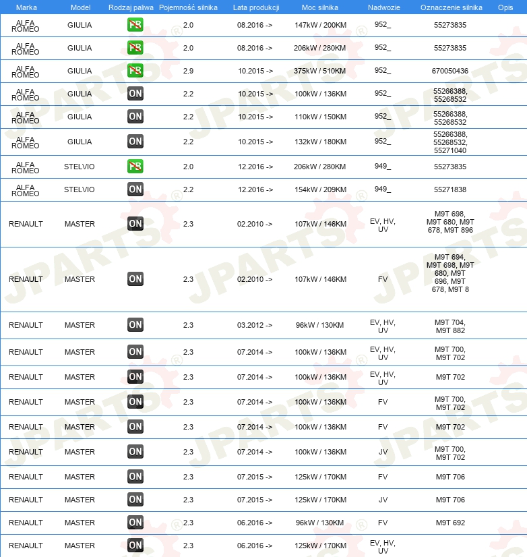The image size is (527, 557).
Task: Click the petrol icon for Giulia 2.9 375kW
Action: click(x=135, y=71)
